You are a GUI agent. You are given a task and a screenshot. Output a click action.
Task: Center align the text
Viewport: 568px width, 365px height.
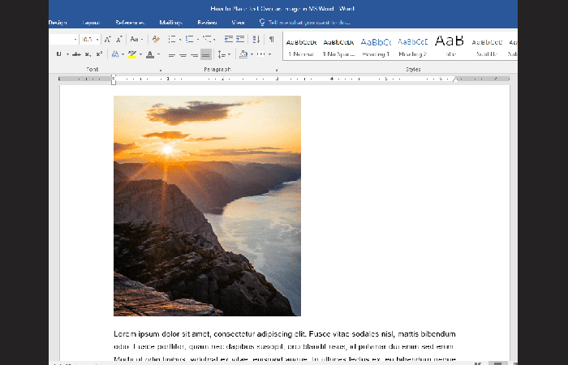183,54
